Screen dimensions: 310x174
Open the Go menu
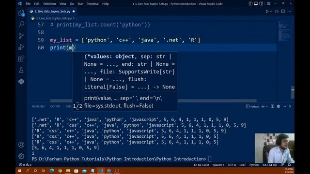[72, 4]
